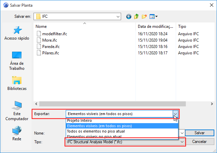Click the horizontal scrollbar left arrow
This screenshot has width=217, height=153.
click(x=36, y=104)
